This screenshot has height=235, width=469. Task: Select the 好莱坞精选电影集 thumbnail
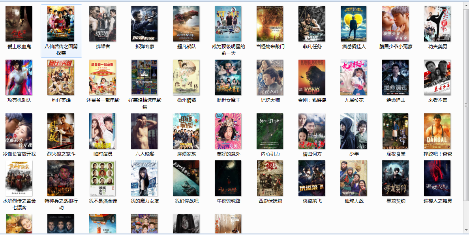click(144, 77)
